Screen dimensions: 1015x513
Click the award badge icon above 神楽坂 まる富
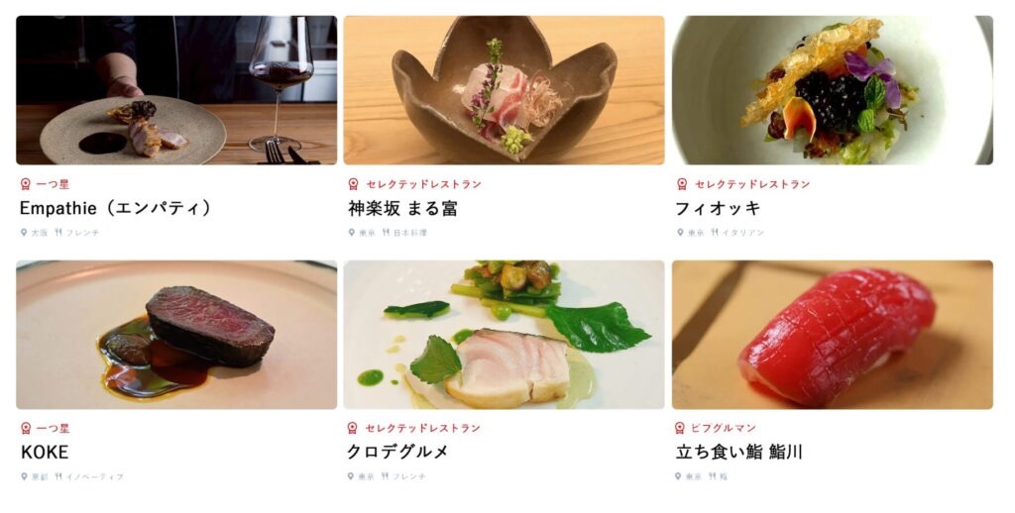353,184
